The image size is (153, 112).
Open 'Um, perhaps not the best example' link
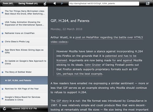click(x=80, y=74)
